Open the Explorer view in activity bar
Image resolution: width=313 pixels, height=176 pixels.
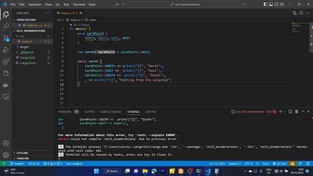6,14
